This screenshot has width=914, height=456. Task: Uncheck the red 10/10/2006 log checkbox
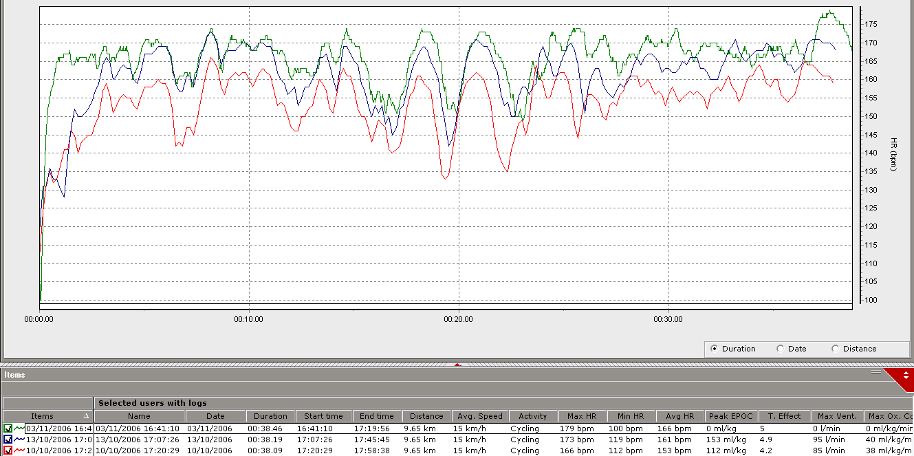click(x=8, y=450)
